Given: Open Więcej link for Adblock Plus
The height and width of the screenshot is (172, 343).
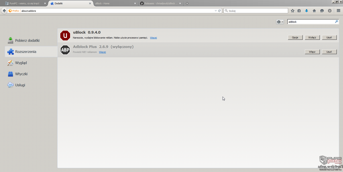Looking at the screenshot, I should click(102, 52).
